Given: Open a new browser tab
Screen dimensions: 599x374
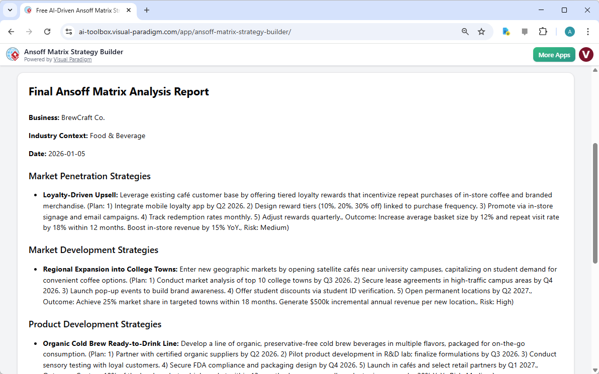Looking at the screenshot, I should (147, 10).
